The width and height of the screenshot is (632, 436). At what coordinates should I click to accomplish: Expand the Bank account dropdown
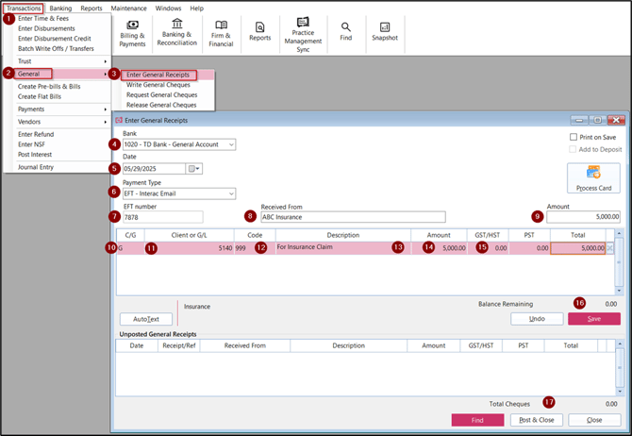[230, 144]
